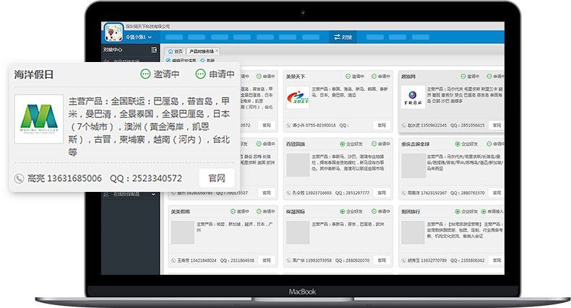Viewport: 571px width, 308px height.
Task: Open placeholder image on card with QQ 2355806362
Action: pos(413,233)
